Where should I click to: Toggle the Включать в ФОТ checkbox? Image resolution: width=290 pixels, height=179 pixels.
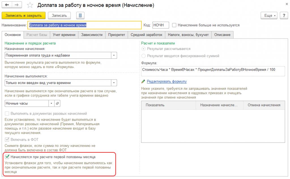8,140
